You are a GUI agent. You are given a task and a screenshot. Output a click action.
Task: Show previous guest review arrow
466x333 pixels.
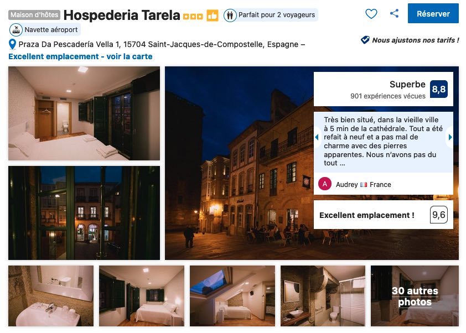click(317, 137)
